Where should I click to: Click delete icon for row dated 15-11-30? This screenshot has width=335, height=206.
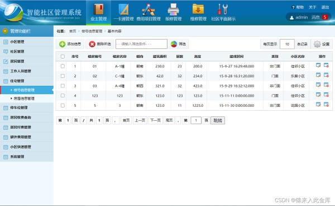pyautogui.click(x=326, y=105)
